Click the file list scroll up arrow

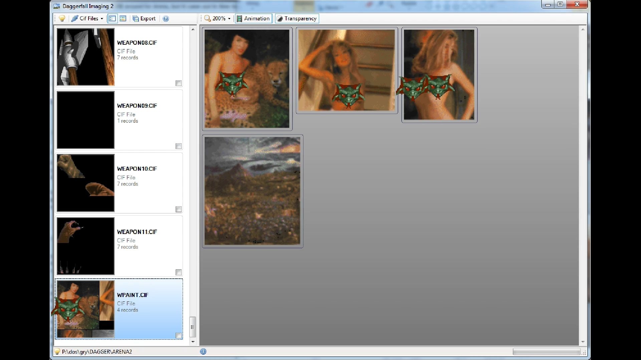point(193,29)
